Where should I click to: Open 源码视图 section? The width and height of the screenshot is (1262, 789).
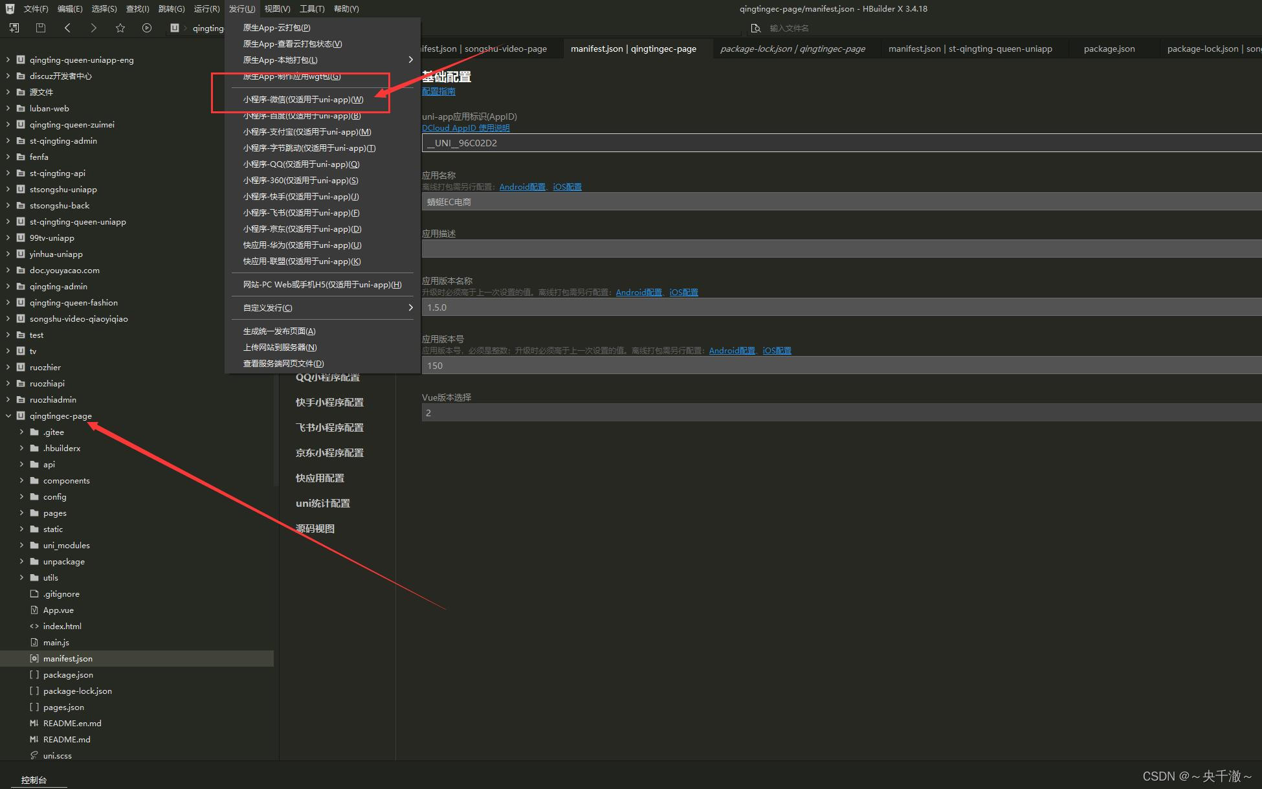click(315, 529)
